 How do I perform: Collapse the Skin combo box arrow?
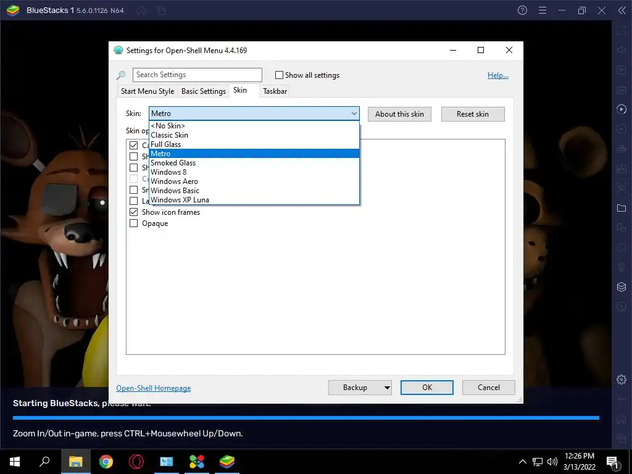(x=354, y=114)
